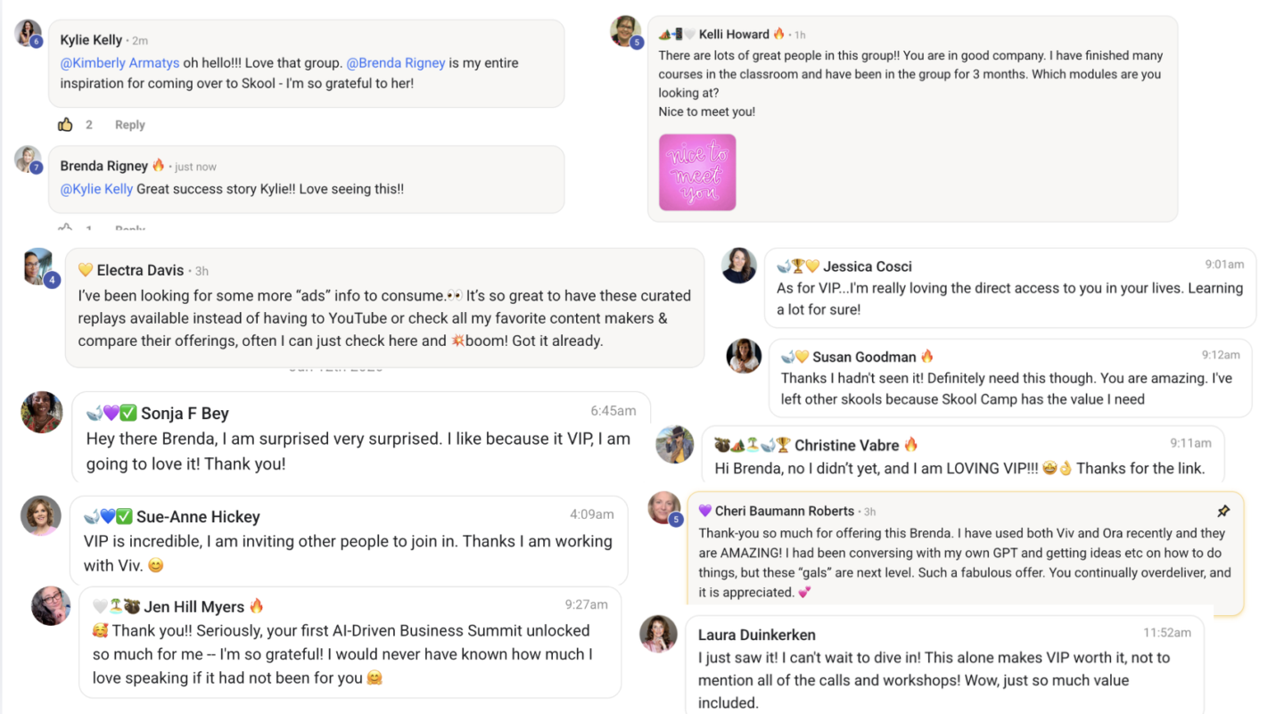Open Sonja F Bey's avatar
This screenshot has height=714, width=1284.
42,412
